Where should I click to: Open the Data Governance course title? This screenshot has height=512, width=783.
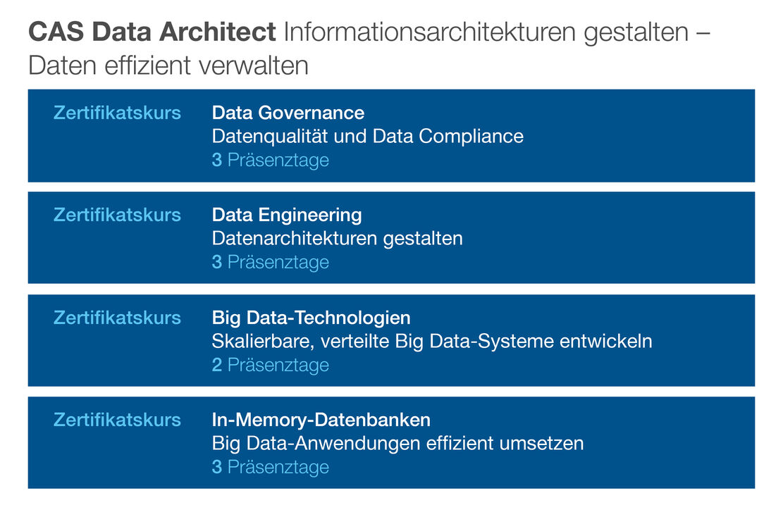288,113
